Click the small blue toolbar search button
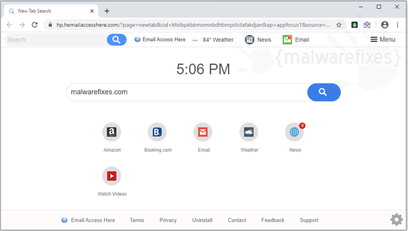 pyautogui.click(x=117, y=40)
